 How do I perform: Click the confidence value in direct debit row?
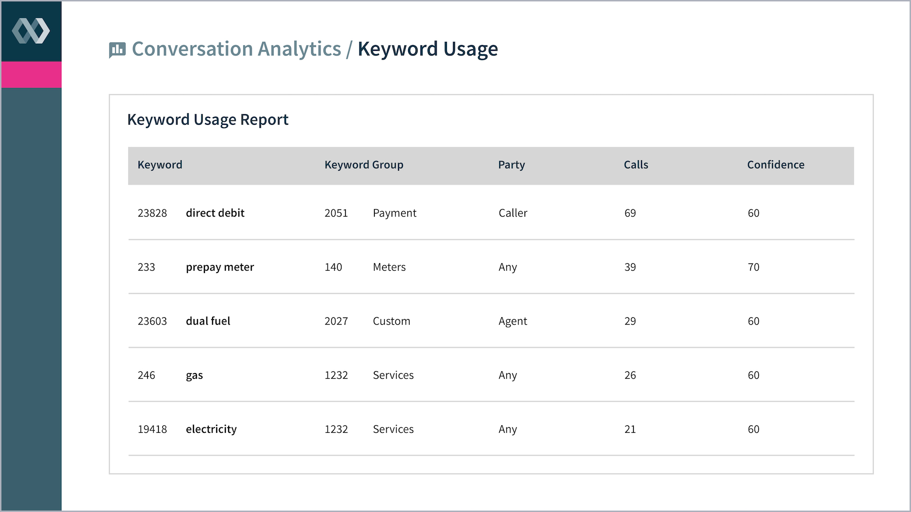pyautogui.click(x=753, y=213)
